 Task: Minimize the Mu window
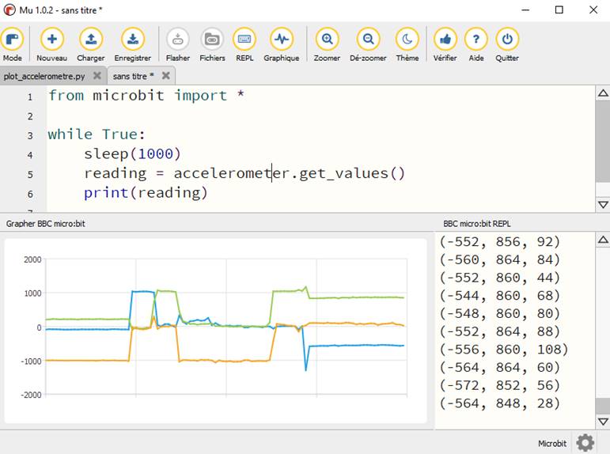[x=525, y=9]
